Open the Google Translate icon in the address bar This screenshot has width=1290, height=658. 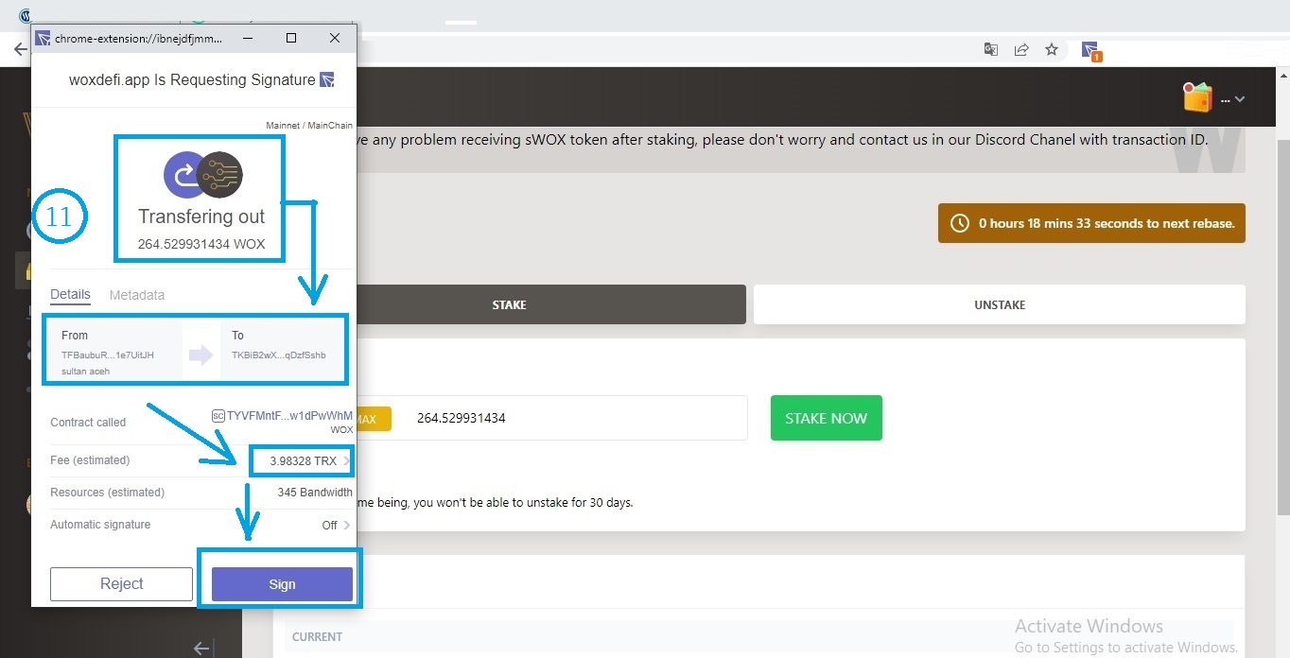point(991,49)
